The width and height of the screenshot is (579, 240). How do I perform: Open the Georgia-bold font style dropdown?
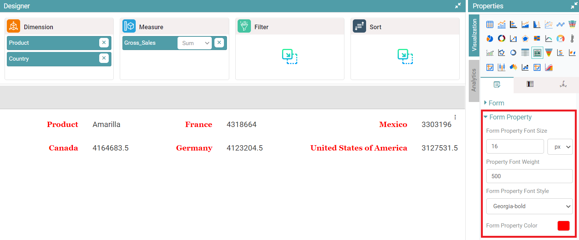529,207
